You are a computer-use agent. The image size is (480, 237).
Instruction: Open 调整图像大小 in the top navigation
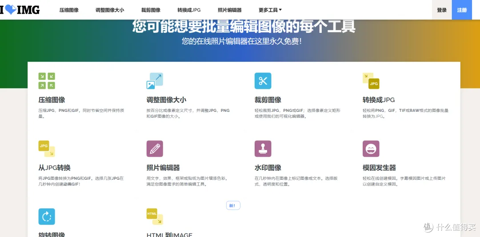click(110, 10)
